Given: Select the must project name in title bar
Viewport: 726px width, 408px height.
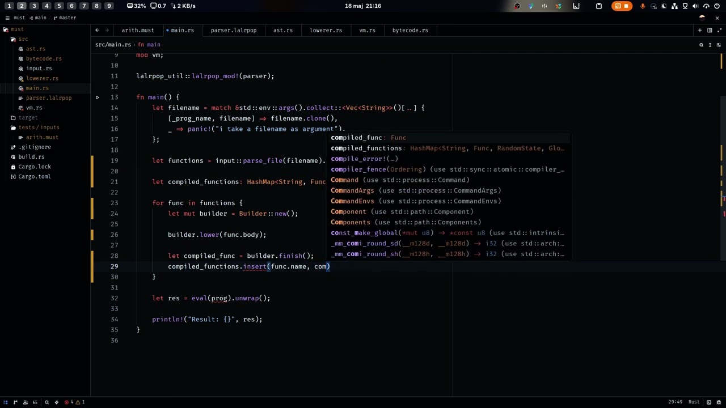Looking at the screenshot, I should 19,18.
